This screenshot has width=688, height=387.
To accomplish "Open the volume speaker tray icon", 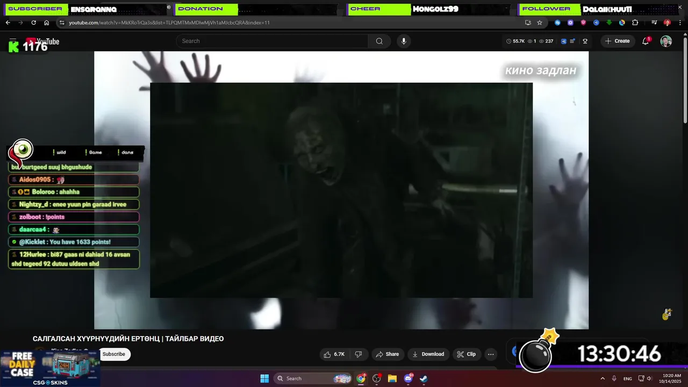I will coord(649,378).
